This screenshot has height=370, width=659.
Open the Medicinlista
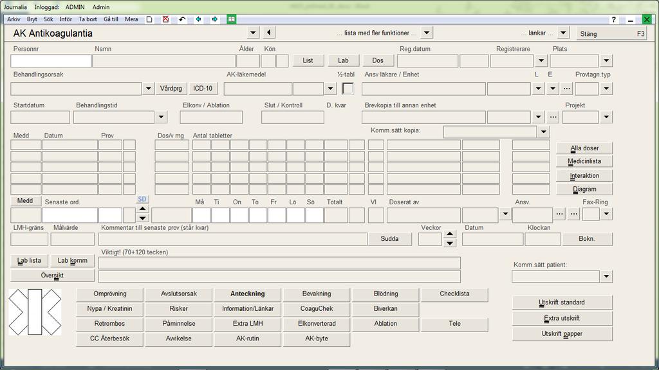584,161
